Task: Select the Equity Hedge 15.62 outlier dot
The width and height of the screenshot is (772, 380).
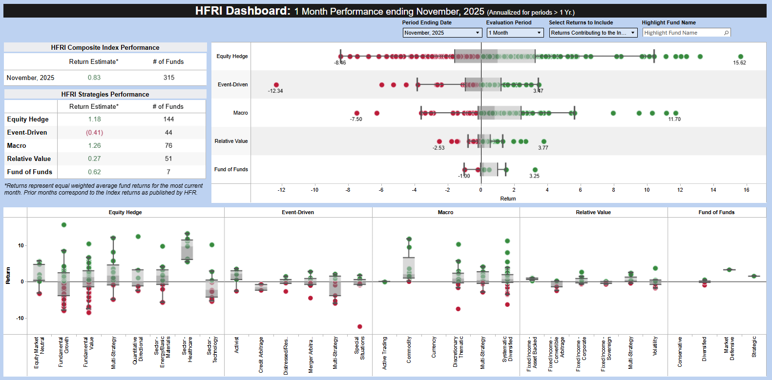Action: (x=740, y=57)
